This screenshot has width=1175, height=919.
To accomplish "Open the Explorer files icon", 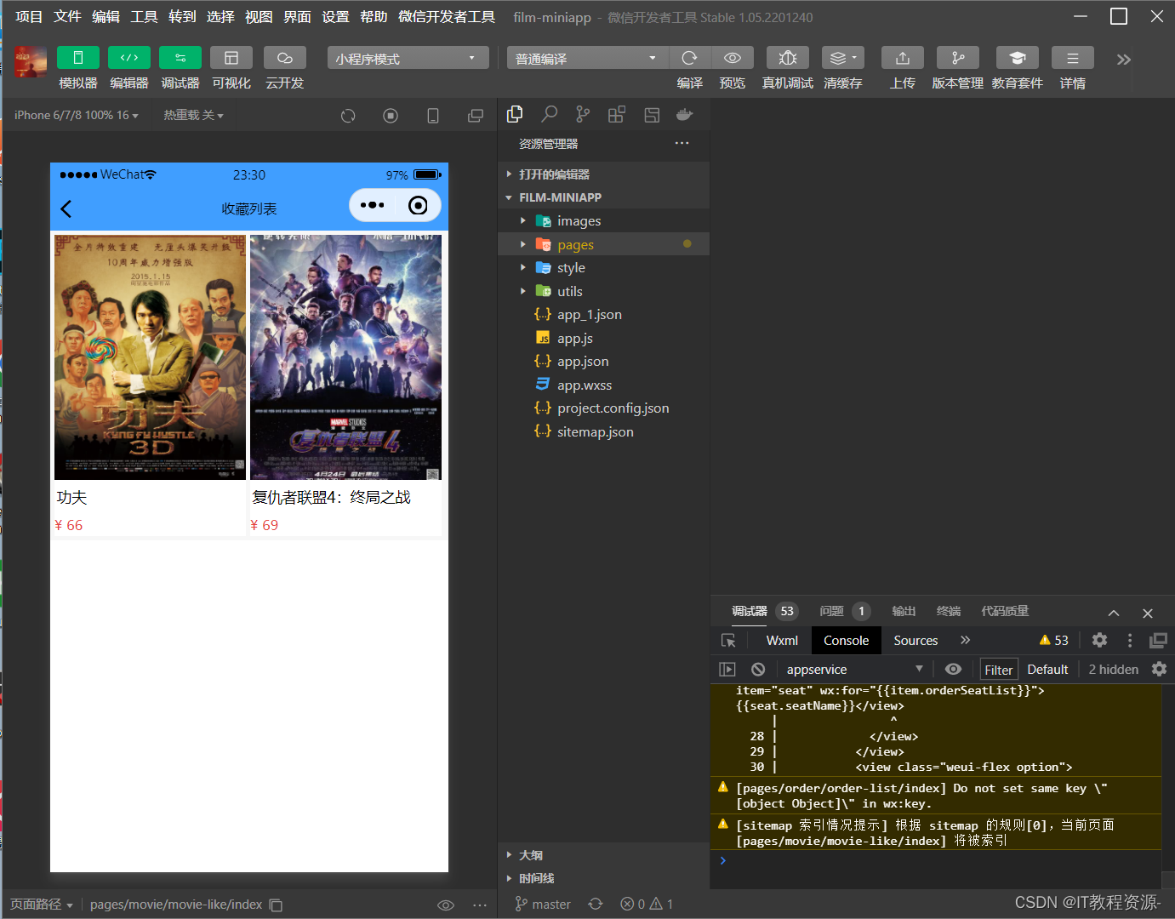I will tap(515, 114).
